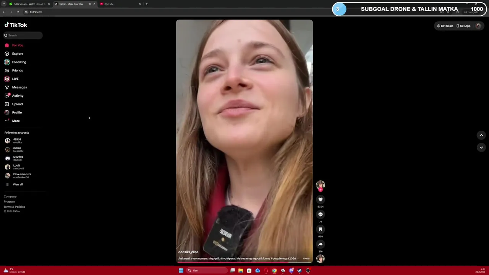489x275 pixels.
Task: Open OBS Studio from taskbar
Action: [x=308, y=270]
